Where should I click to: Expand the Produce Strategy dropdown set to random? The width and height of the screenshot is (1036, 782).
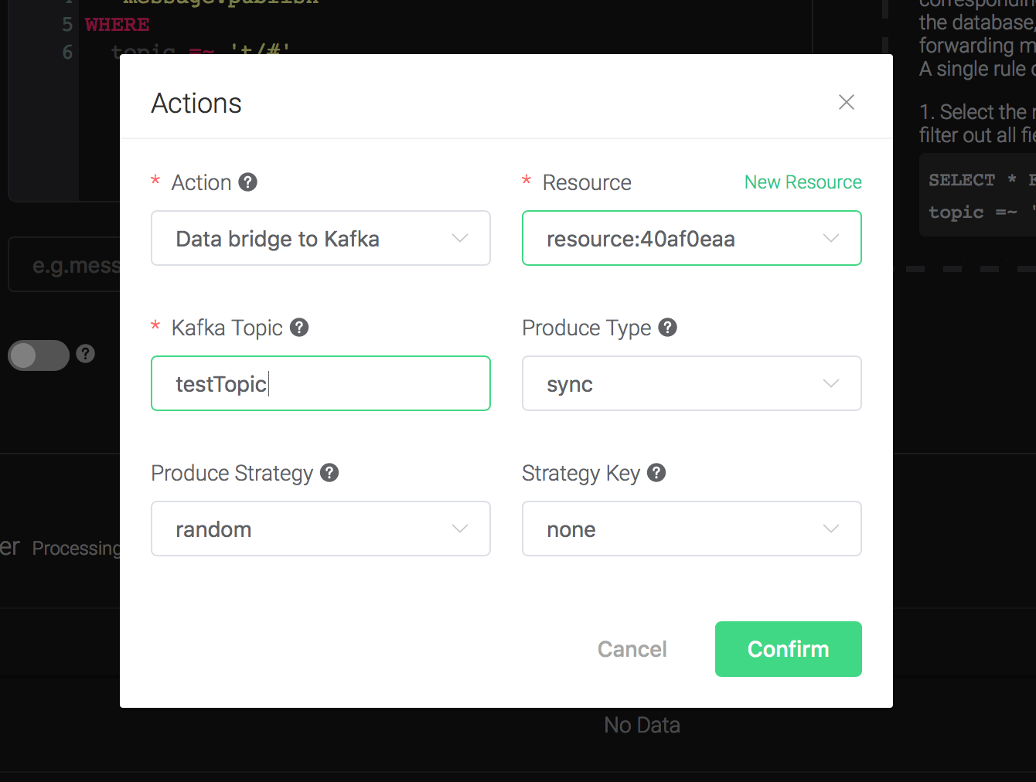(x=320, y=529)
